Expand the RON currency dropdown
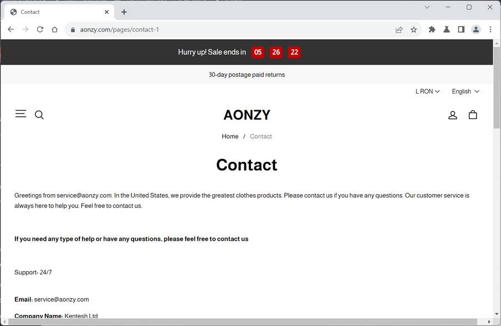 [x=427, y=91]
